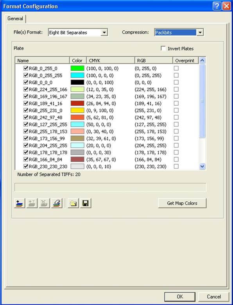233x305 pixels.
Task: Click the Get Map Colors button
Action: point(182,203)
